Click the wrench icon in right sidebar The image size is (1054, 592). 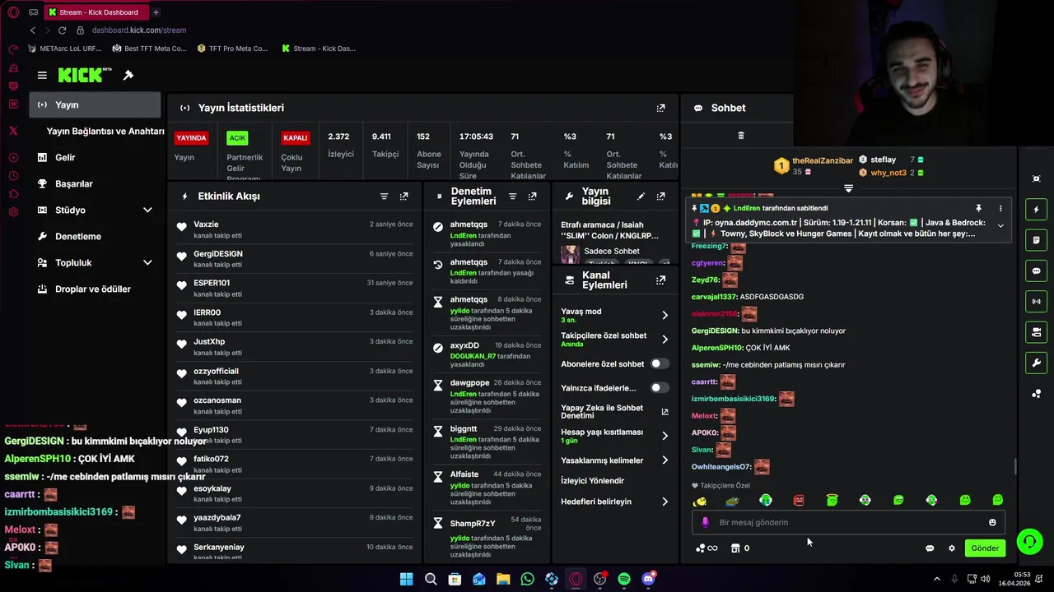point(1036,363)
